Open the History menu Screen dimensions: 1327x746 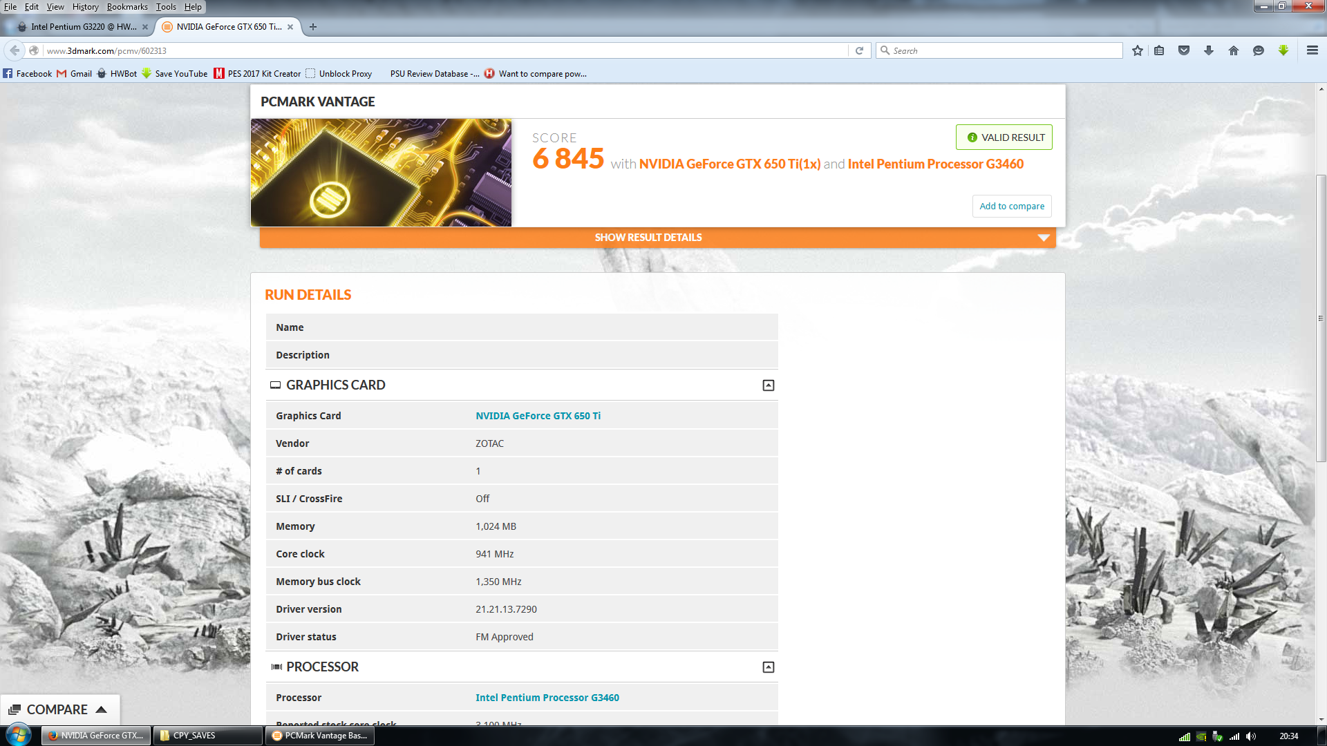[86, 7]
